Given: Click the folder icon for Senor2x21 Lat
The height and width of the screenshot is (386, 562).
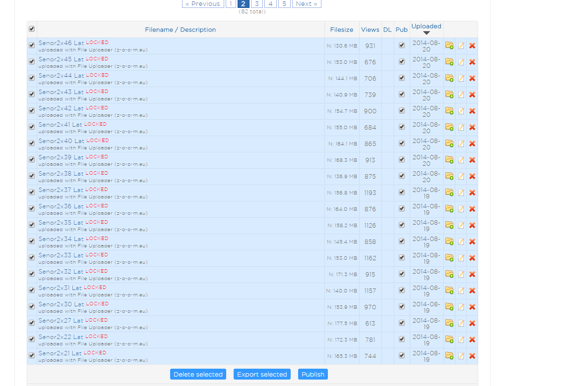Looking at the screenshot, I should pos(449,356).
